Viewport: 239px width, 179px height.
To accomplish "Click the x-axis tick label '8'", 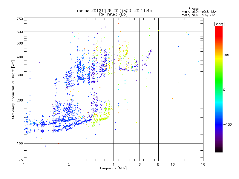I will [158, 164].
